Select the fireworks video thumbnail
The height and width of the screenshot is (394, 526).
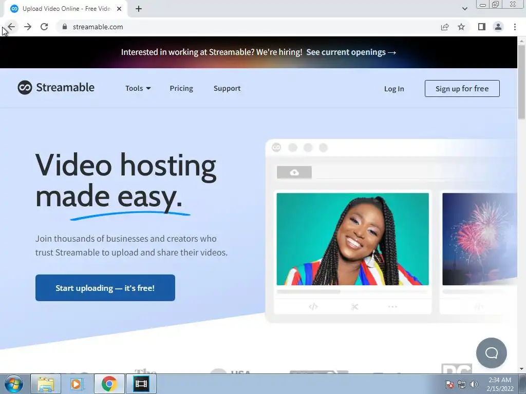(480, 239)
